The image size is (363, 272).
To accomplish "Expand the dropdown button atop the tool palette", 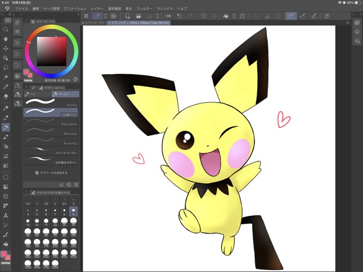I will (8, 20).
